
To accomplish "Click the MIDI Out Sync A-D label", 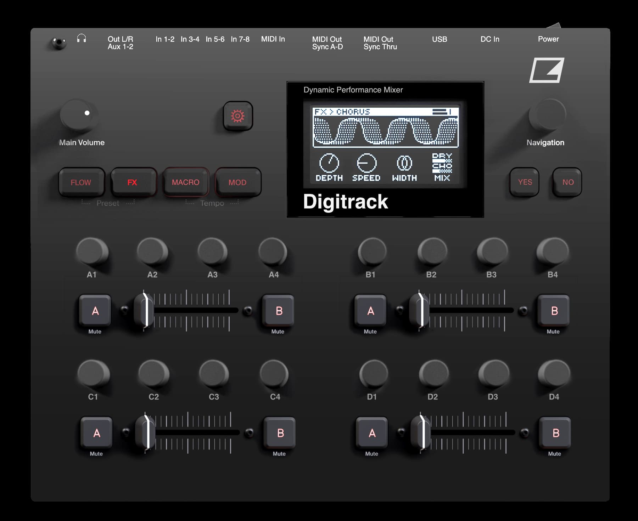I will 328,43.
